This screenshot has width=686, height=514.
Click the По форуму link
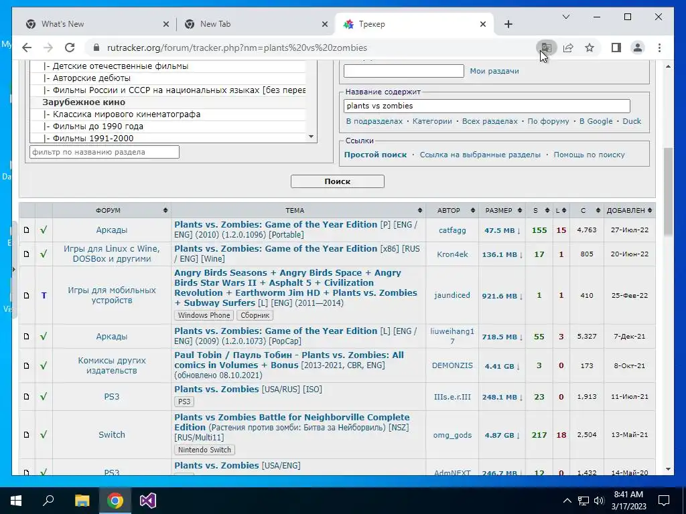(548, 121)
